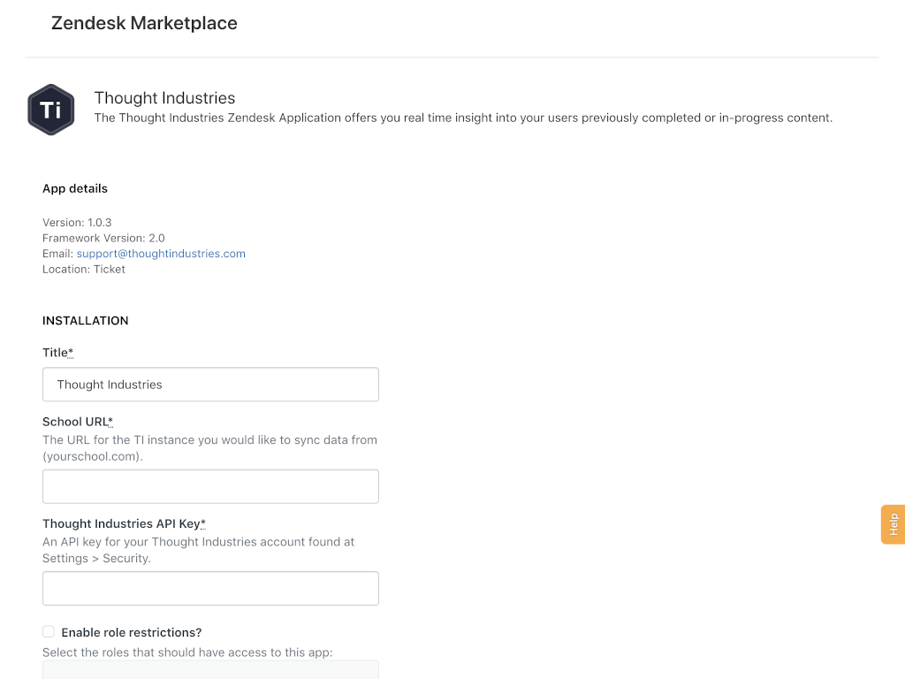Click the app description sentence under the name
Image resolution: width=905 pixels, height=679 pixels.
coord(463,118)
